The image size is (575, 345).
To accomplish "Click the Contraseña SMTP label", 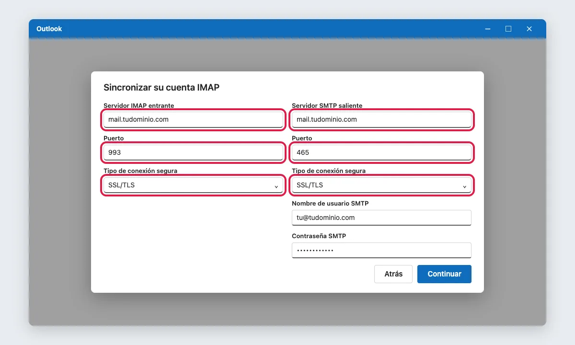I will (x=319, y=236).
